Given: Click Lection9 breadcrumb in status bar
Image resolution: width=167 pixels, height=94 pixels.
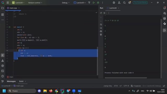Looking at the screenshot, I should (x=6, y=86).
